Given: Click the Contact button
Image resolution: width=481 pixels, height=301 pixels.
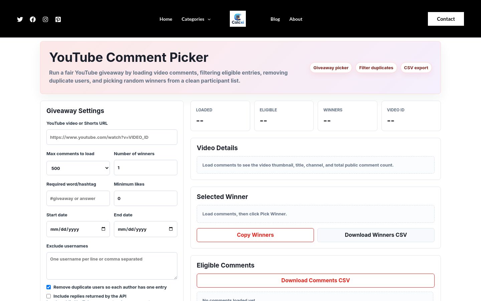Looking at the screenshot, I should click(x=446, y=19).
